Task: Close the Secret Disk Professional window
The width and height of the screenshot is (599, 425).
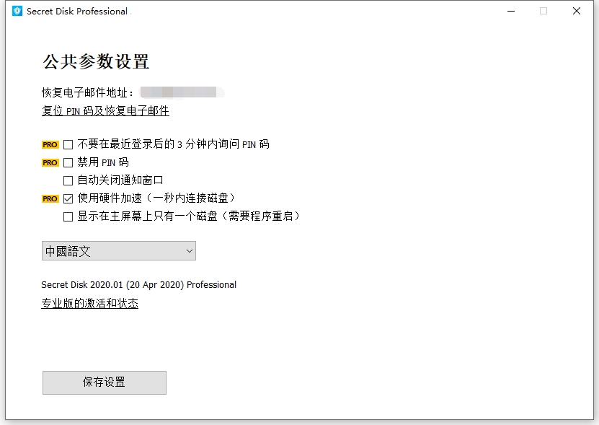Action: (x=577, y=11)
